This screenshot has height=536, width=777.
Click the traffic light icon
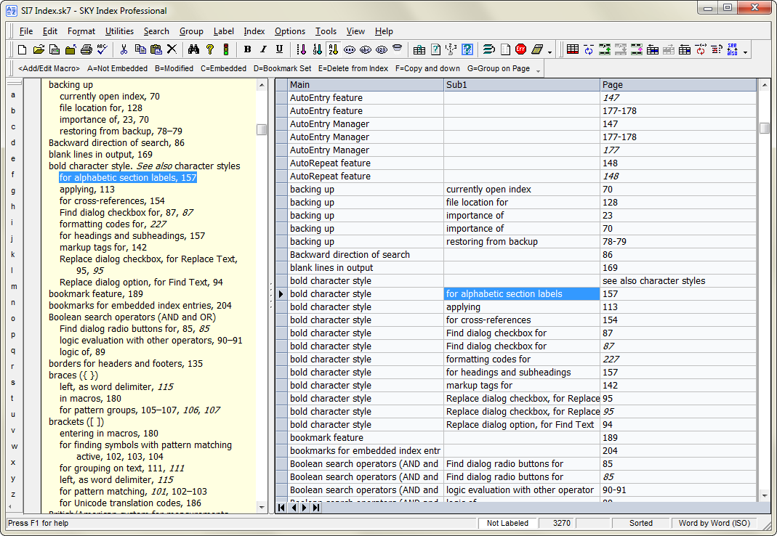(x=226, y=49)
